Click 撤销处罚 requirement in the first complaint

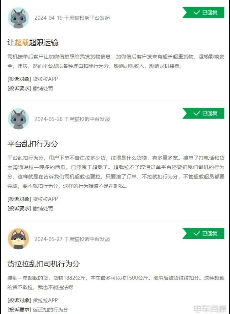click(43, 88)
